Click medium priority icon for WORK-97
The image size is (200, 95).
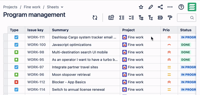(169, 67)
